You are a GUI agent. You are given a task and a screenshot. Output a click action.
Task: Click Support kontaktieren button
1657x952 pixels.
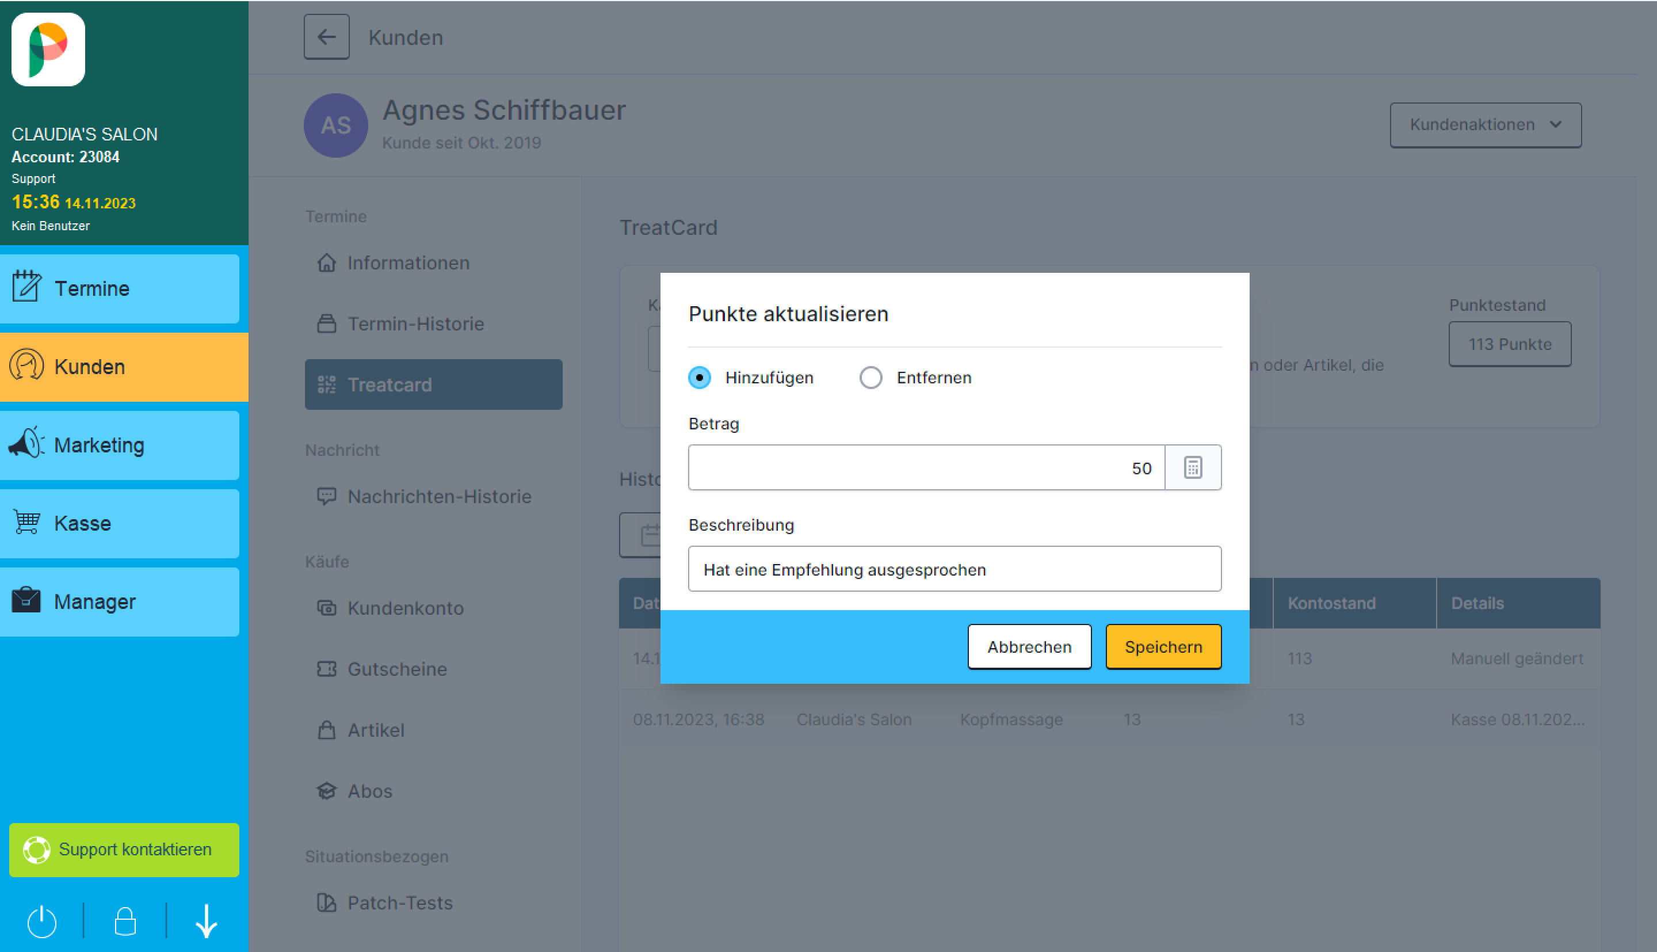(124, 850)
